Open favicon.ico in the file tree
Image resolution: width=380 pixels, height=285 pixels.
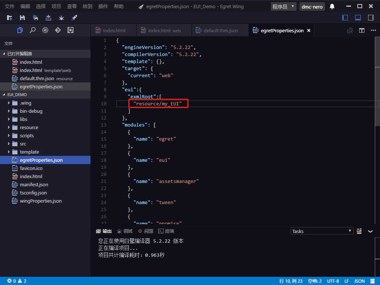(x=45, y=168)
